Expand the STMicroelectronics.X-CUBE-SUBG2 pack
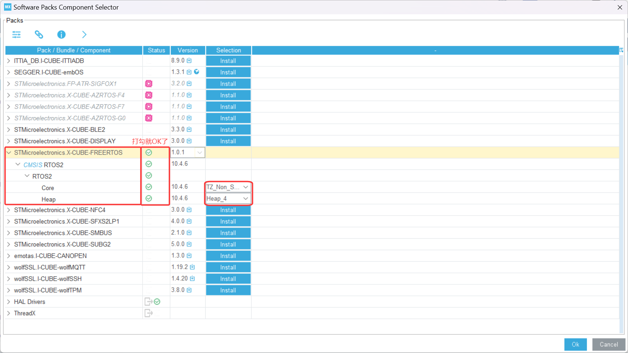The width and height of the screenshot is (628, 353). (x=9, y=244)
